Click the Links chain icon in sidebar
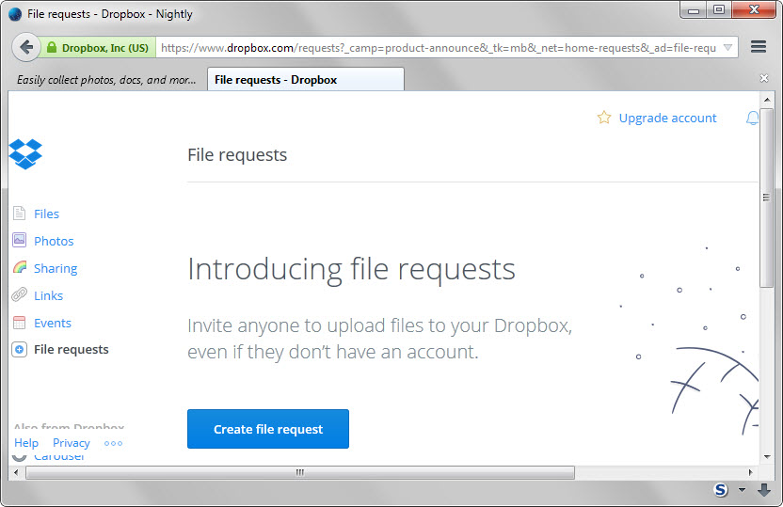The image size is (783, 507). pos(19,295)
